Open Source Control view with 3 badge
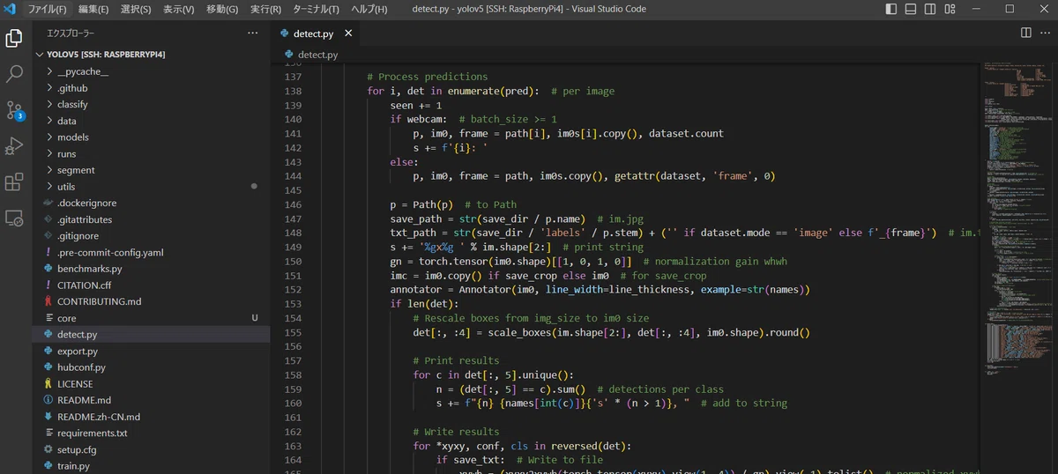 click(x=14, y=111)
